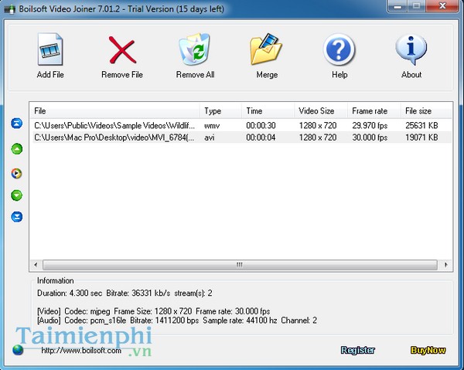Minimize the Boilsoft Video Joiner window
The width and height of the screenshot is (464, 370).
tap(398, 6)
